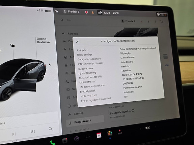Image resolution: width=194 pixels, height=145 pixels.
Task: Open the calendar app in dock
Action: [x=99, y=135]
